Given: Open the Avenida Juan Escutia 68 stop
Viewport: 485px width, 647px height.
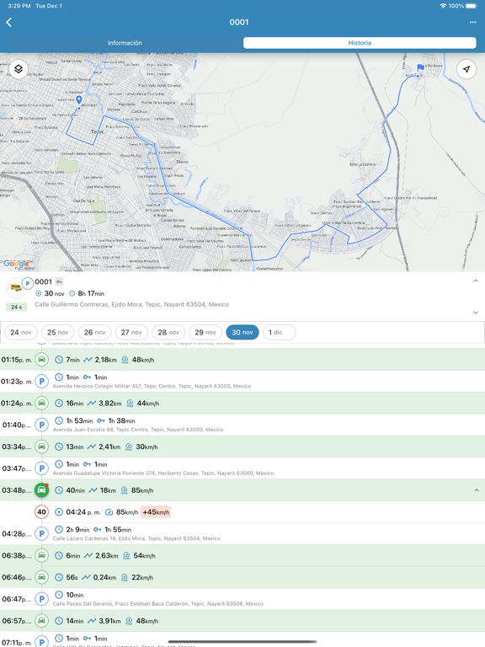Looking at the screenshot, I should (242, 425).
